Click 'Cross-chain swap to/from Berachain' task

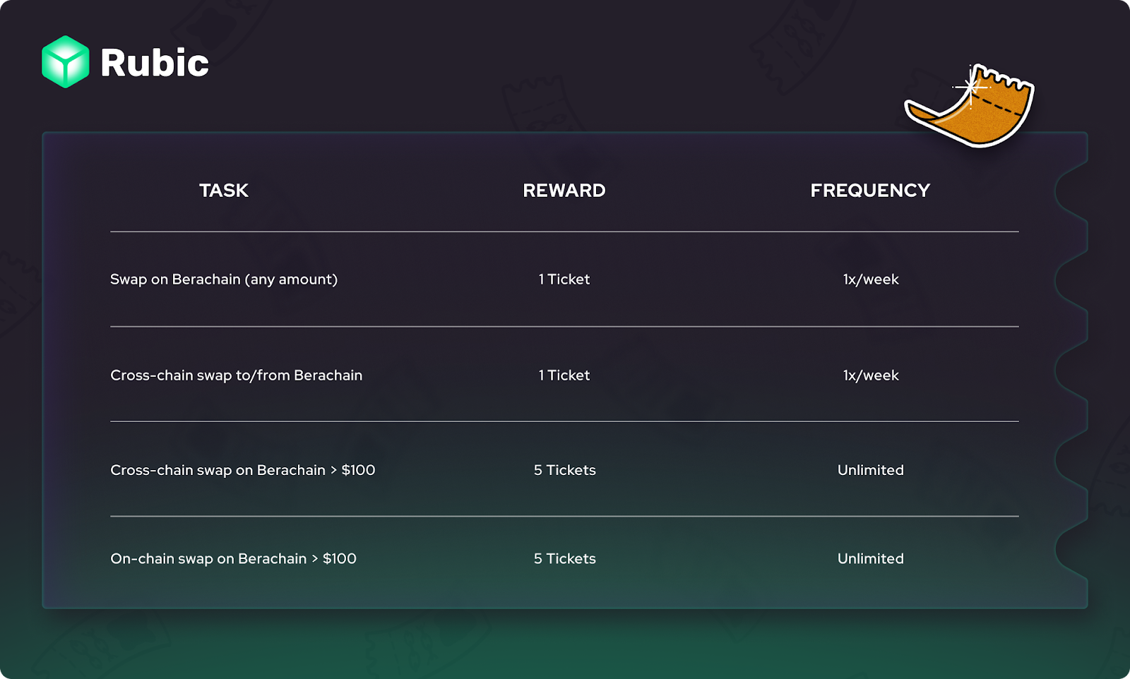pos(237,375)
